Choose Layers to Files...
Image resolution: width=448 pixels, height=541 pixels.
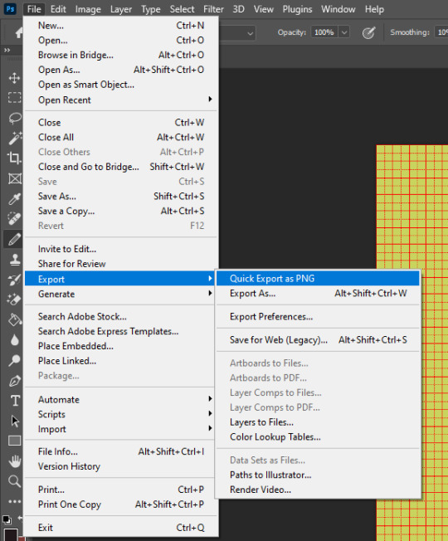coord(318,422)
